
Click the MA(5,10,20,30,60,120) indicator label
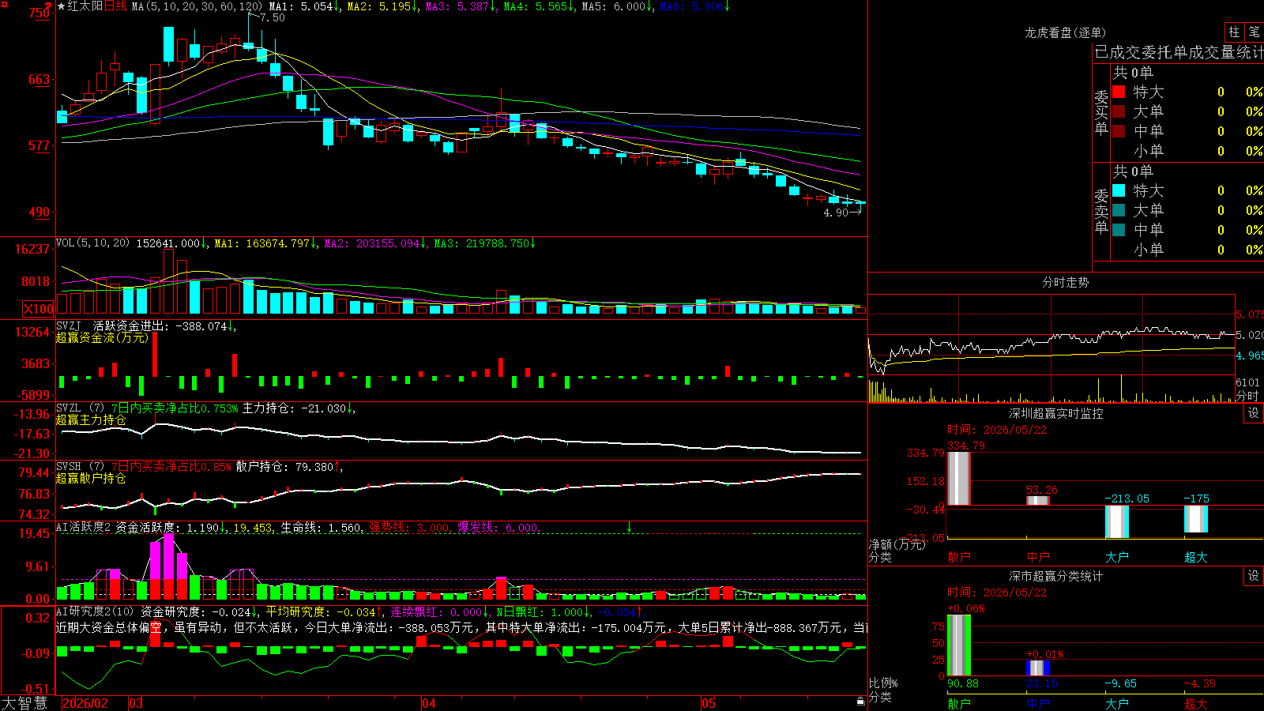pos(197,6)
